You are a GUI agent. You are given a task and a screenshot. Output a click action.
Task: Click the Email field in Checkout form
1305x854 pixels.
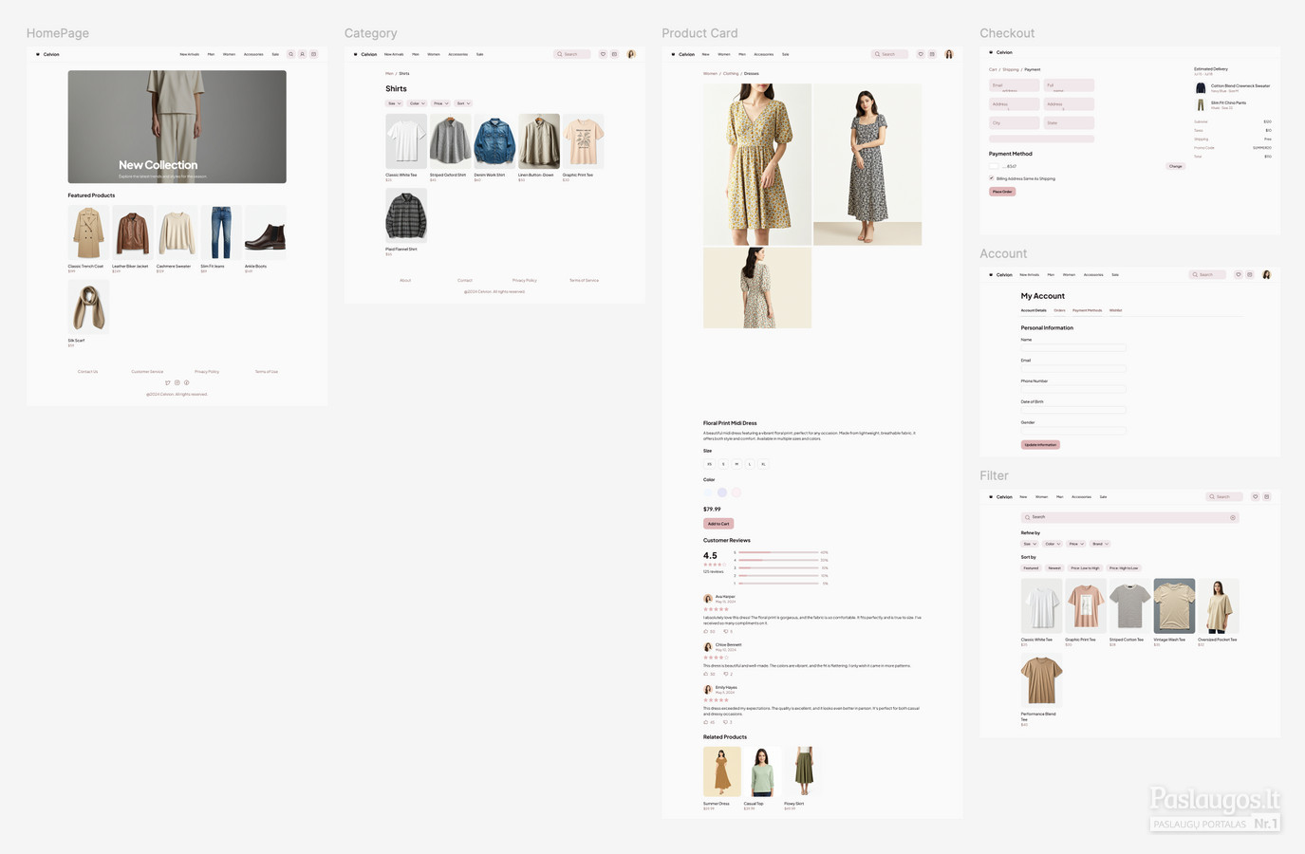pos(1015,85)
